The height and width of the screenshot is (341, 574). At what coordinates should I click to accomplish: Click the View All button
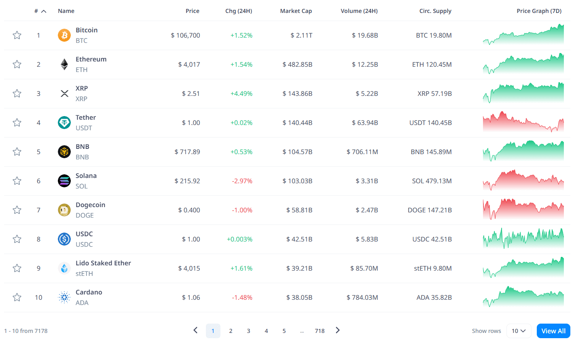point(553,331)
